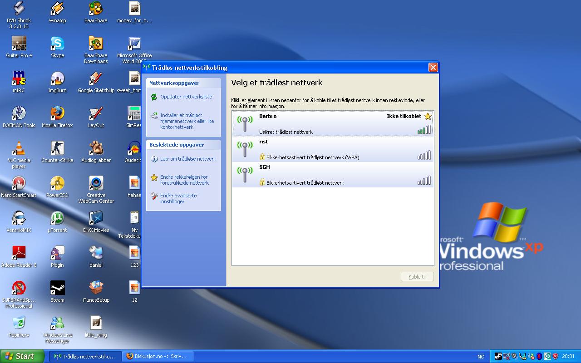The height and width of the screenshot is (363, 581).
Task: Select the Barbro wireless network
Action: [x=333, y=123]
